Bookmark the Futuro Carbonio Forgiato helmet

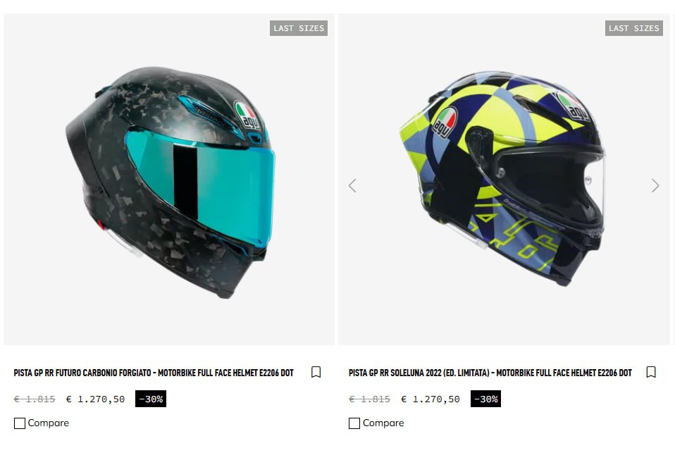tap(316, 372)
